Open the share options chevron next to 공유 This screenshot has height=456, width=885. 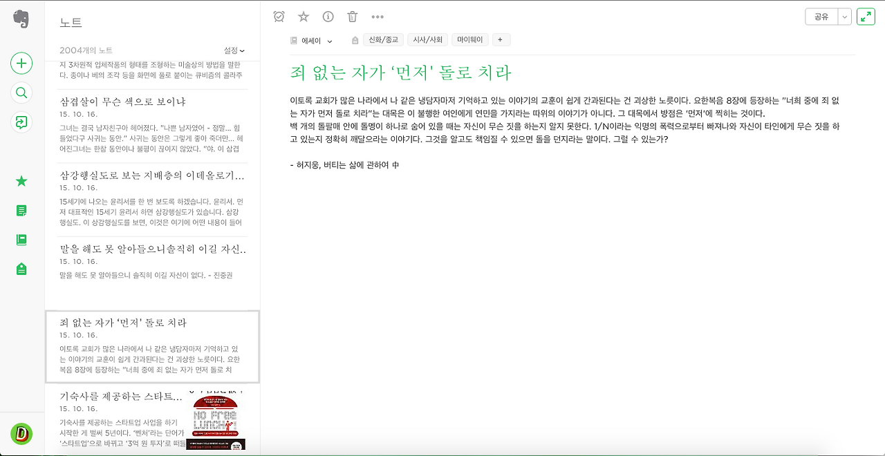845,16
